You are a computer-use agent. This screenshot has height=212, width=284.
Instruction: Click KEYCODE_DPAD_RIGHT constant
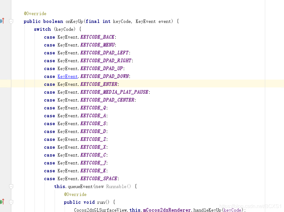[106, 61]
